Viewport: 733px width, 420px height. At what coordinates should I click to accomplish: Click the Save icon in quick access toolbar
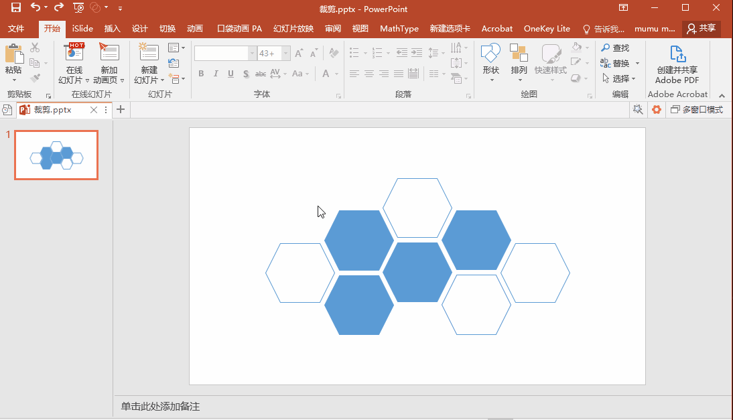(15, 8)
